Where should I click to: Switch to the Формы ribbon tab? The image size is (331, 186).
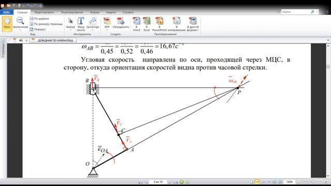(x=95, y=12)
